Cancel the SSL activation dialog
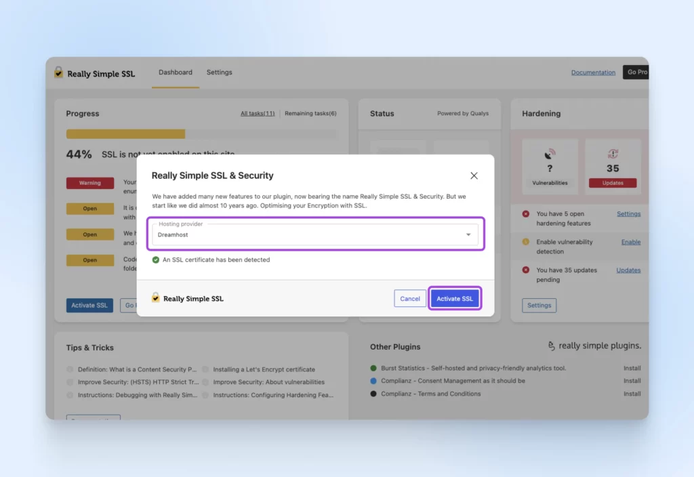This screenshot has width=694, height=477. coord(410,299)
